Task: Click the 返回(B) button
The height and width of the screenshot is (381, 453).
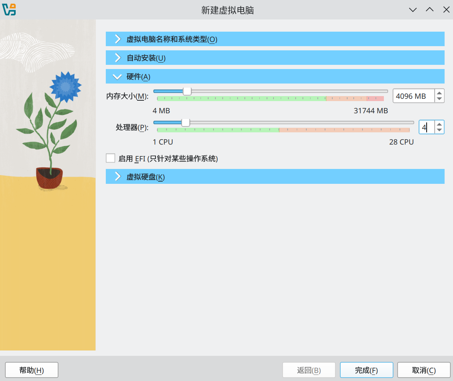Action: pyautogui.click(x=309, y=370)
